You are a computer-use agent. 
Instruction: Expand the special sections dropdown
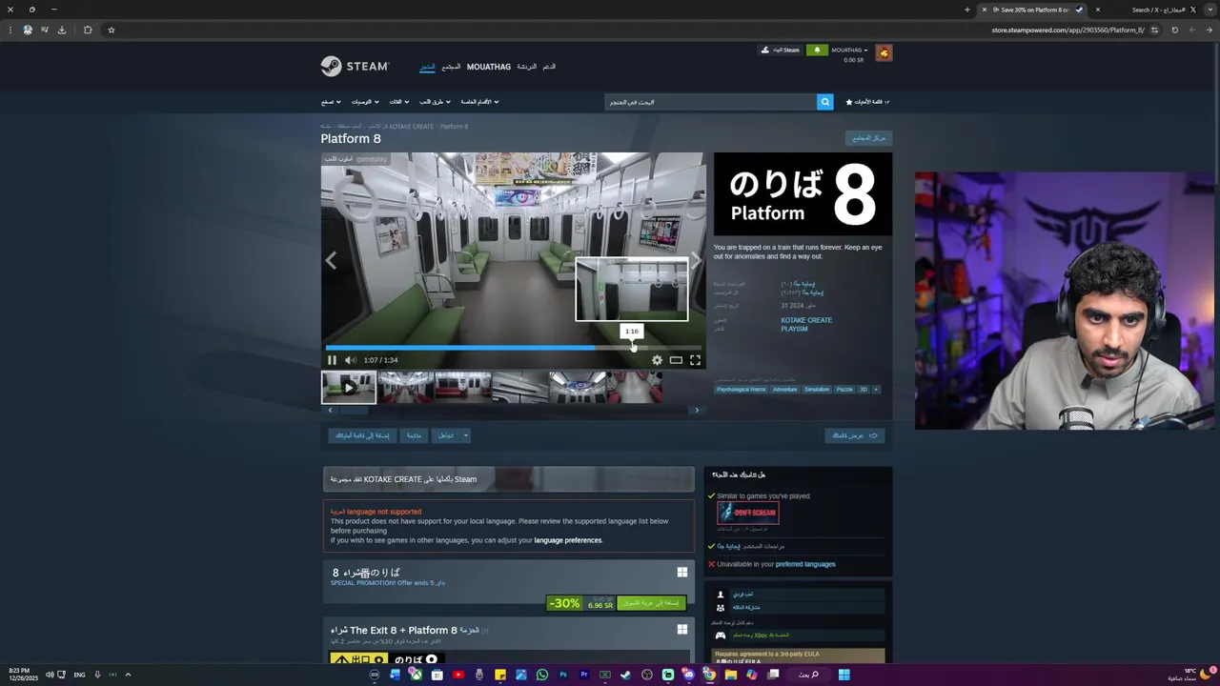point(479,102)
